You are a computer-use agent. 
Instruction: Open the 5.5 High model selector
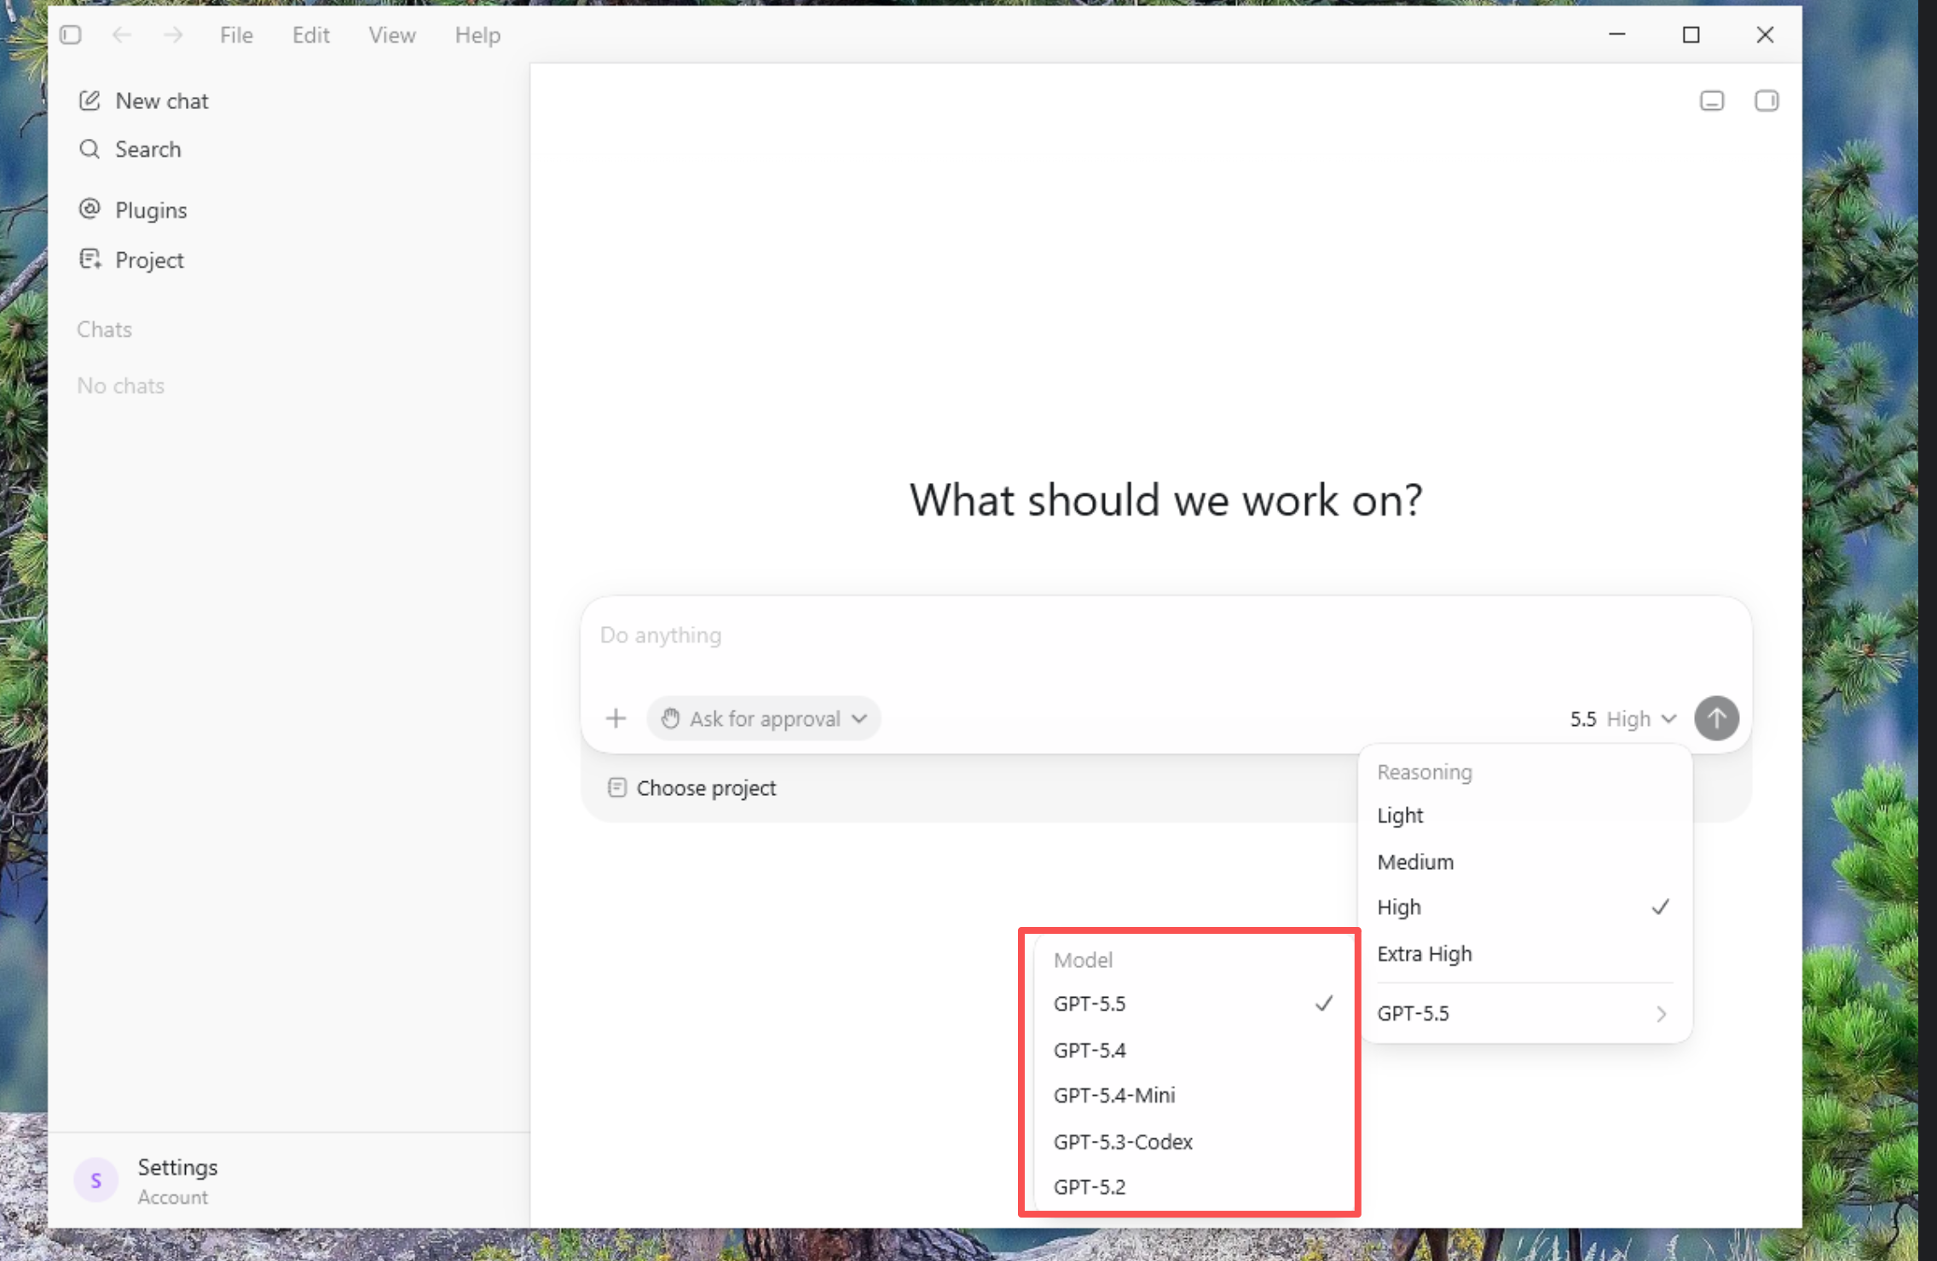[x=1622, y=718]
